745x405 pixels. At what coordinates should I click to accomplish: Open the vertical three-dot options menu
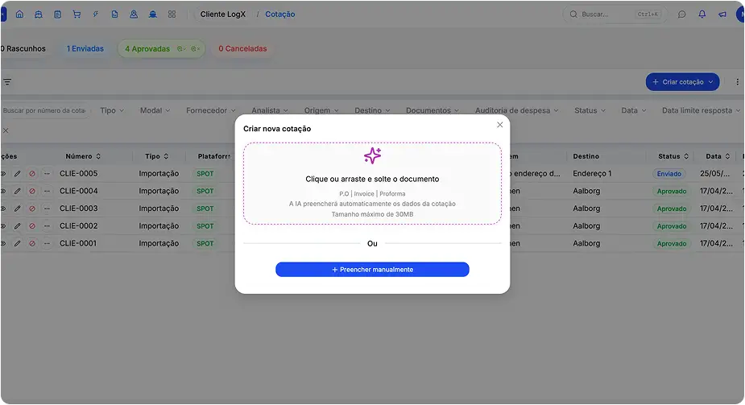737,82
